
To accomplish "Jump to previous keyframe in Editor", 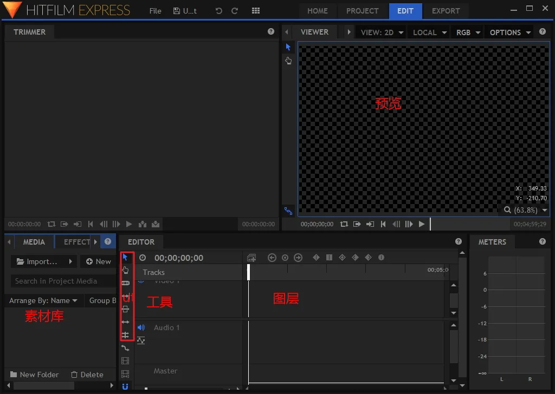I will tap(272, 258).
